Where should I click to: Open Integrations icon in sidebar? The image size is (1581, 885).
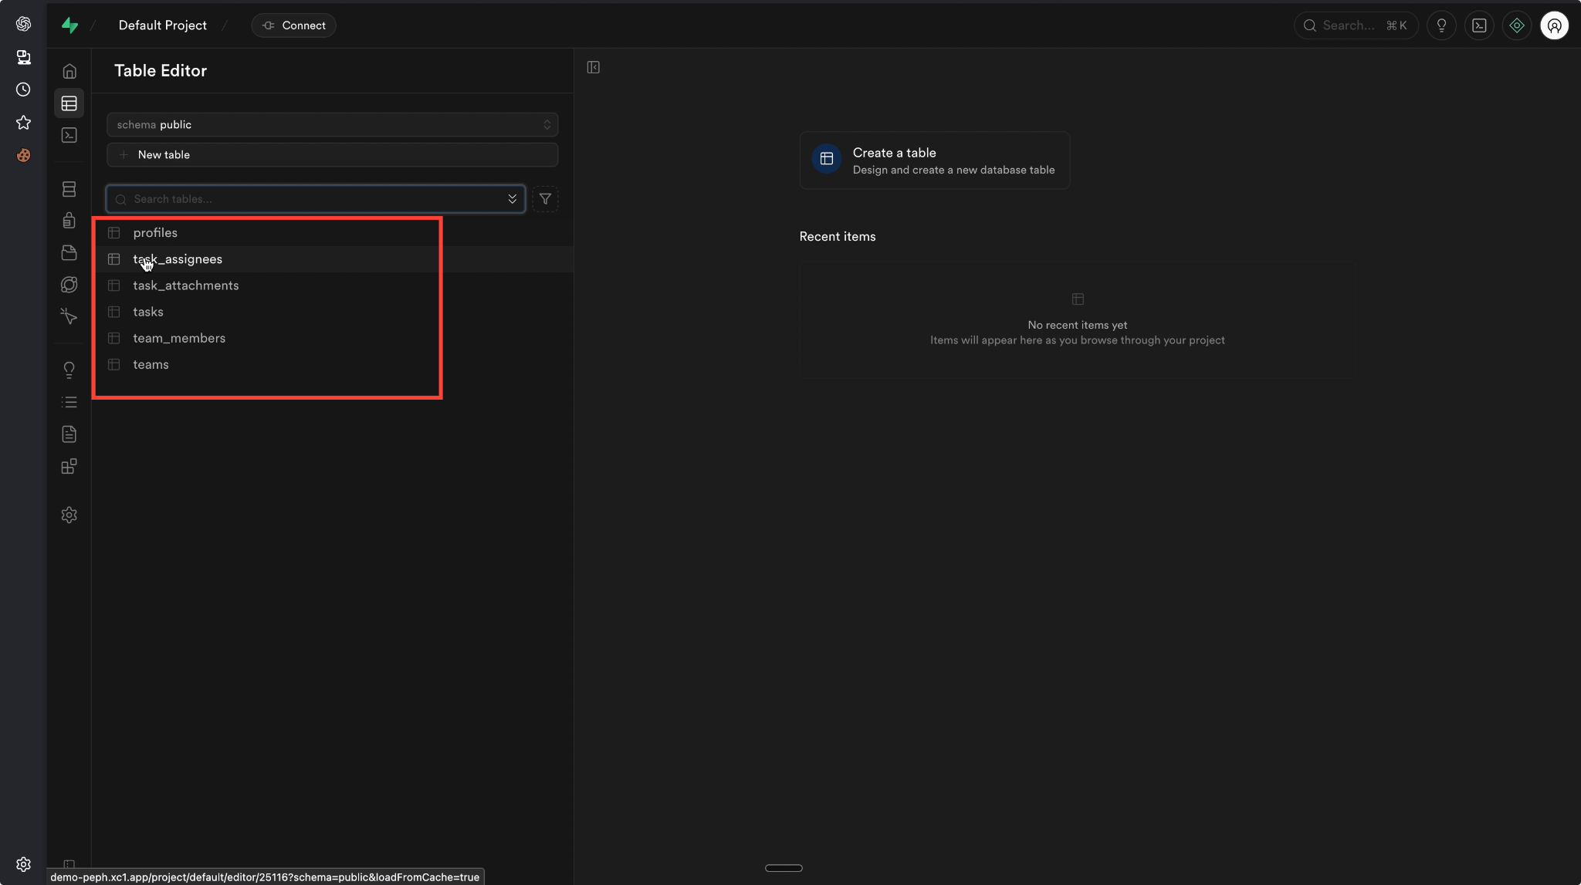coord(69,467)
